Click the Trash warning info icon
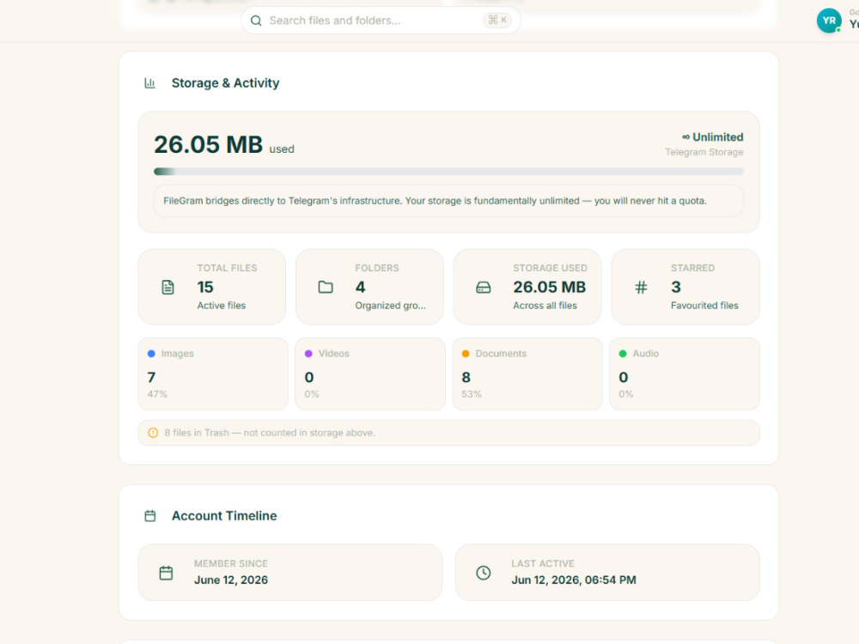Screen dimensions: 859x644 tap(153, 433)
